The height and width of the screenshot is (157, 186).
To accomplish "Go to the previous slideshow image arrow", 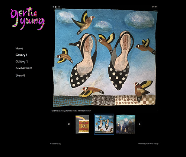I will coord(53,7).
